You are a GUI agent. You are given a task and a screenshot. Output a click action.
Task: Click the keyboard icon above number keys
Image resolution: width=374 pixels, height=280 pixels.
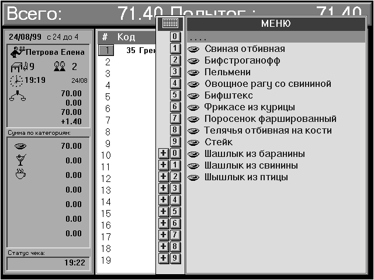[x=170, y=23]
